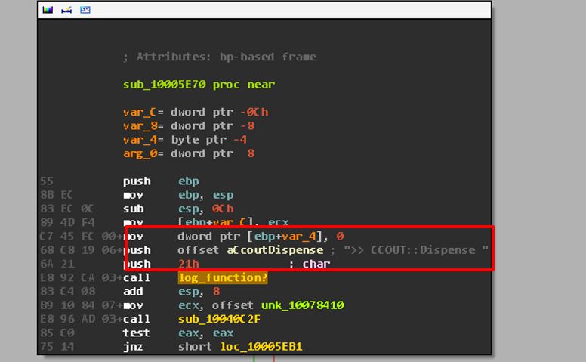This screenshot has width=586, height=362.
Task: Click opcode bytes 6A 21
Action: click(x=57, y=264)
